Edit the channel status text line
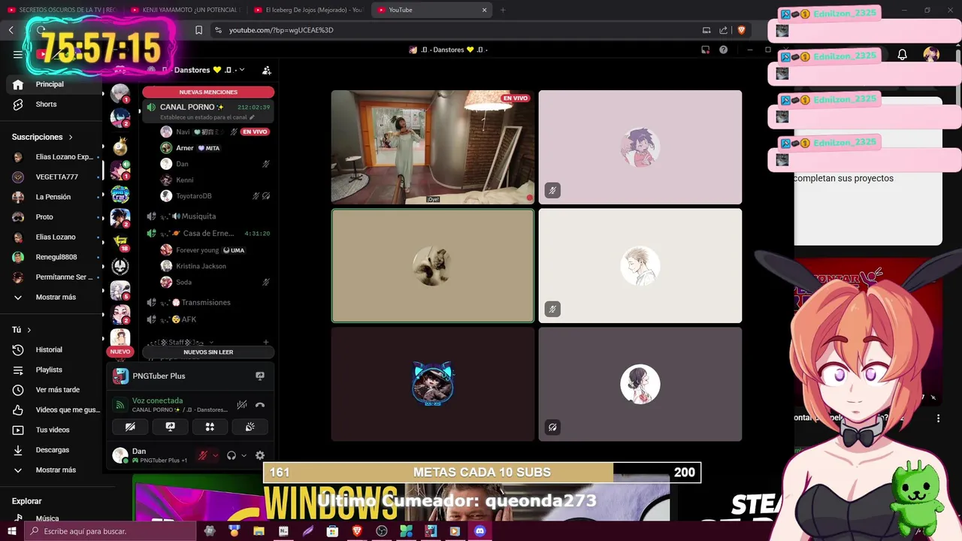This screenshot has height=541, width=962. point(207,117)
